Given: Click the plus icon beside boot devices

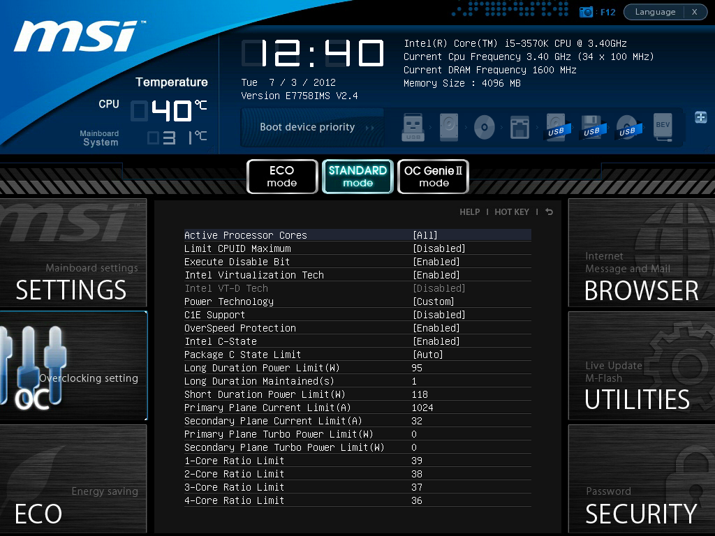Looking at the screenshot, I should tap(701, 117).
